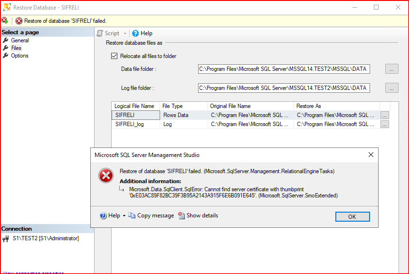Select the General page

pyautogui.click(x=19, y=40)
